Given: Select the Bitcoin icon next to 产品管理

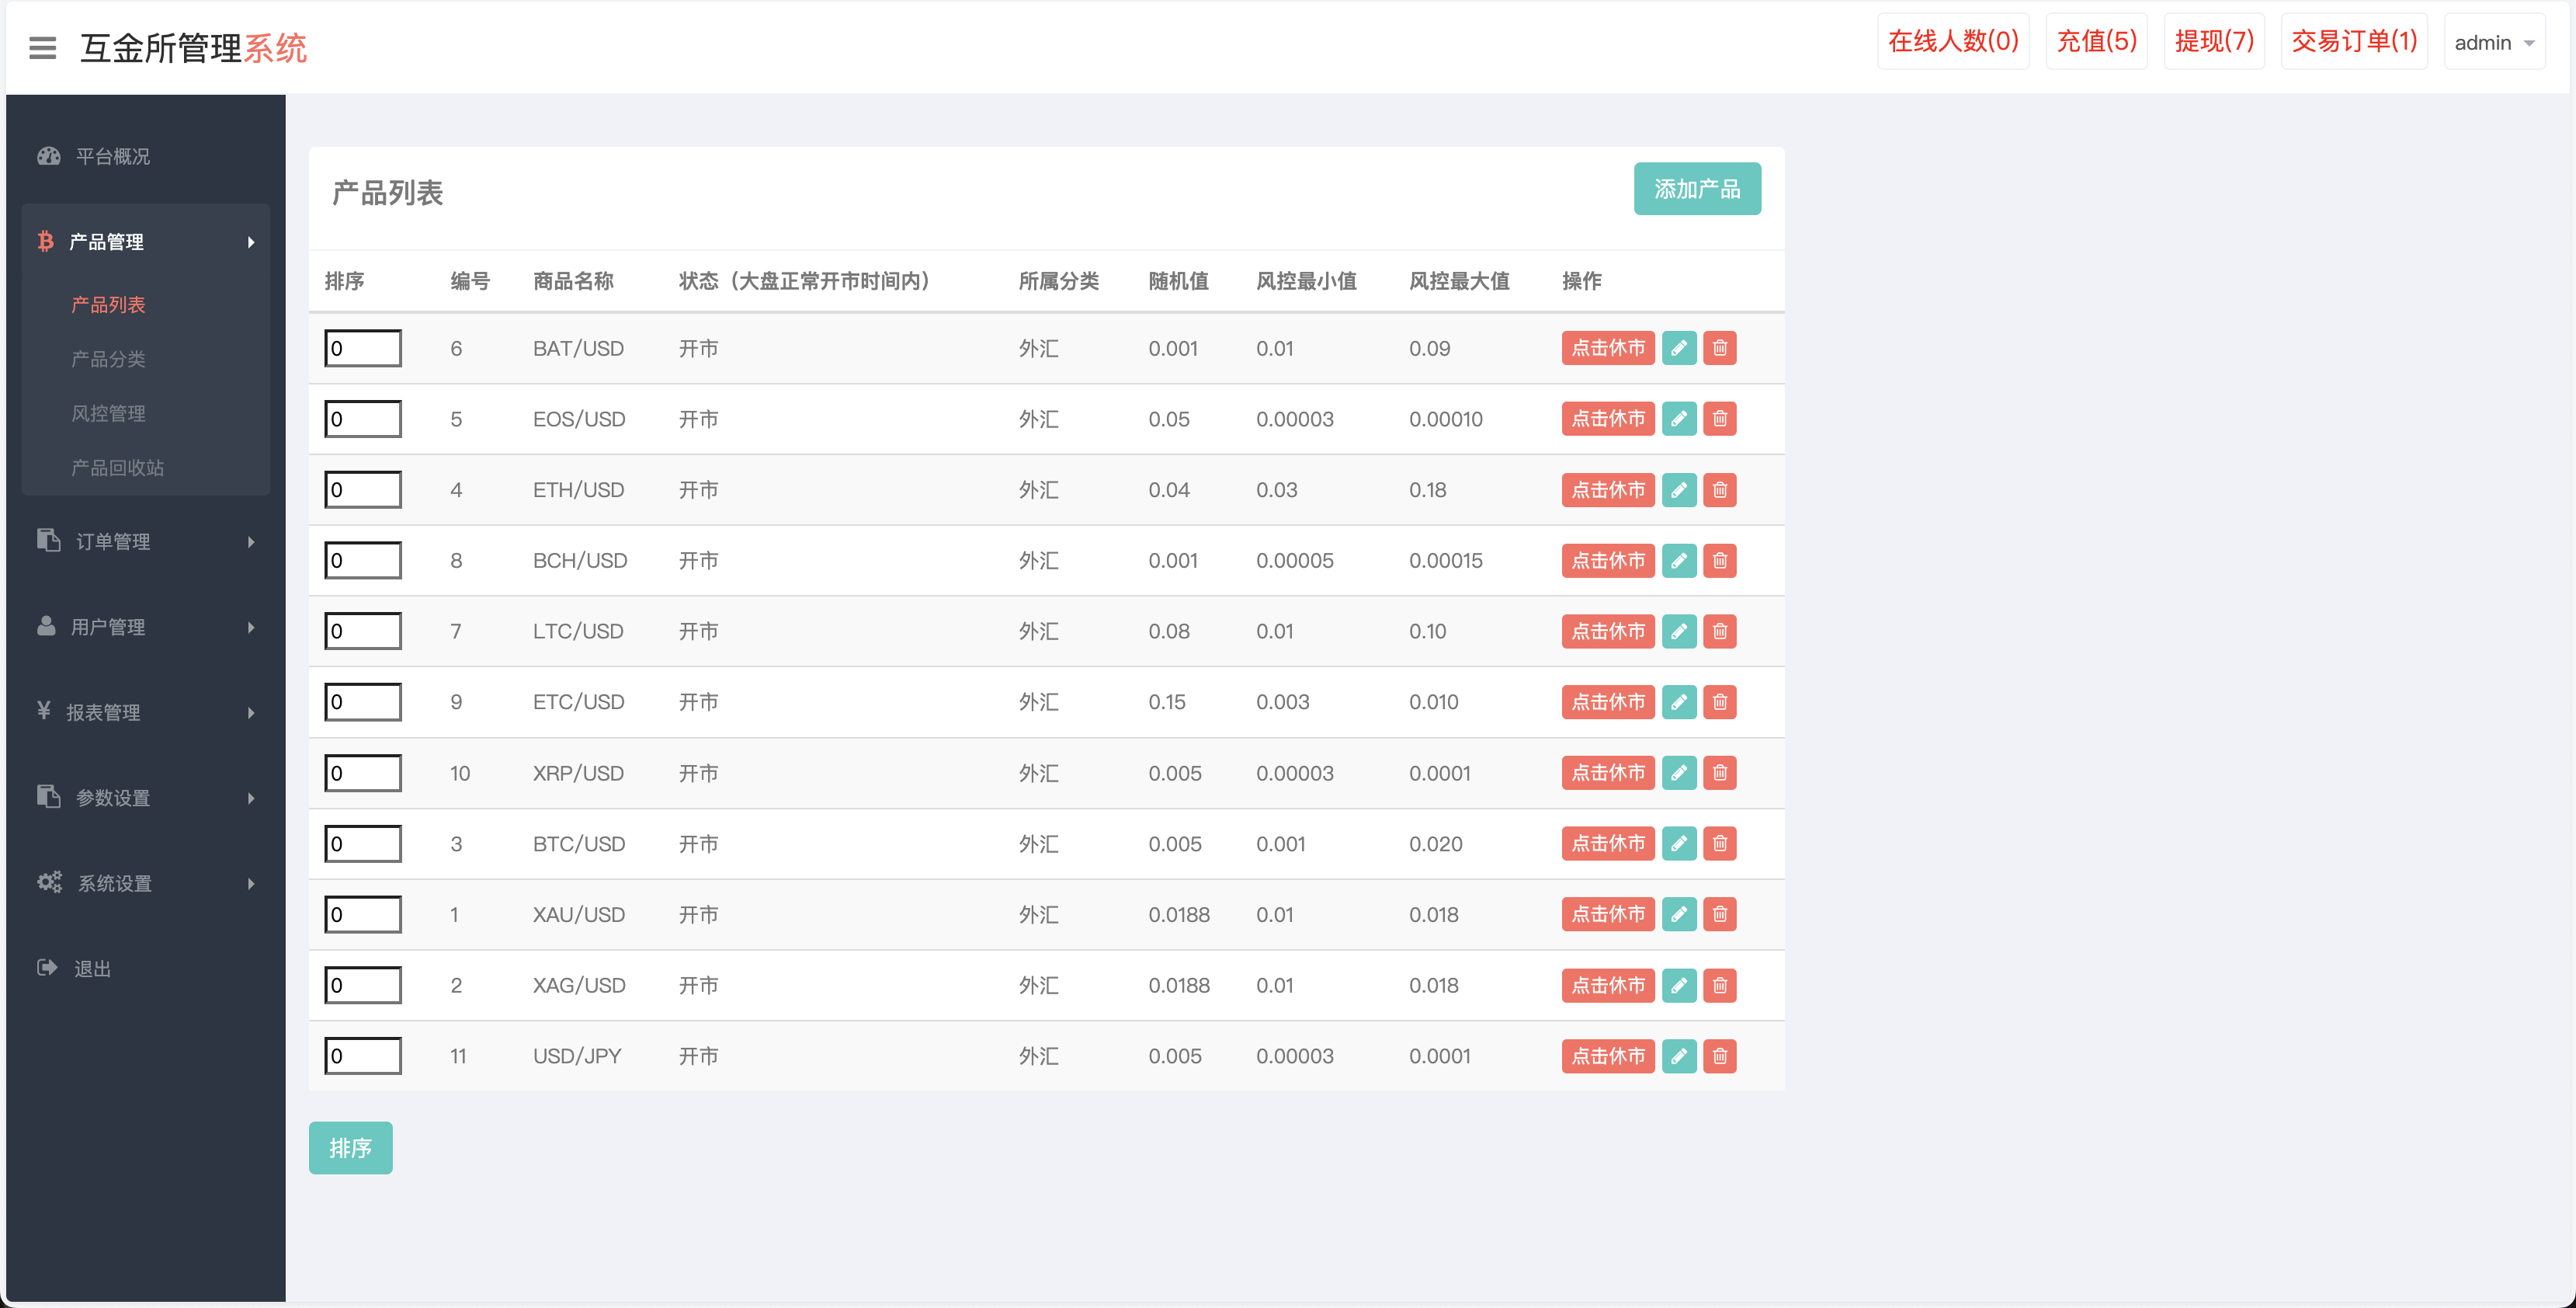Looking at the screenshot, I should [46, 242].
